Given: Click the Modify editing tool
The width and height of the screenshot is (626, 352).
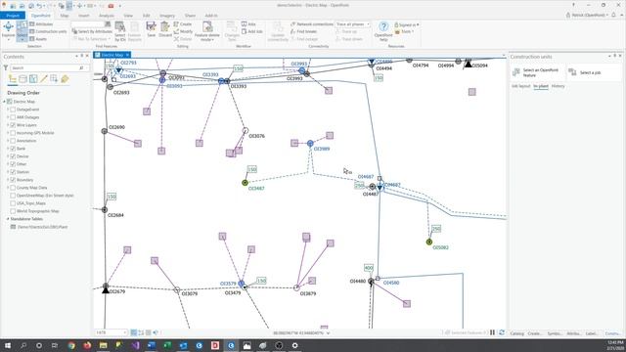Looking at the screenshot, I should [x=183, y=31].
